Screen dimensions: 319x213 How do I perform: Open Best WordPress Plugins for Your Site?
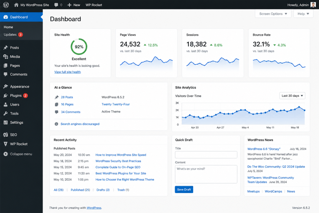(121, 173)
